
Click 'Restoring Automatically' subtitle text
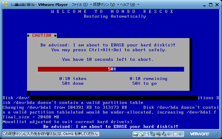tap(115, 16)
